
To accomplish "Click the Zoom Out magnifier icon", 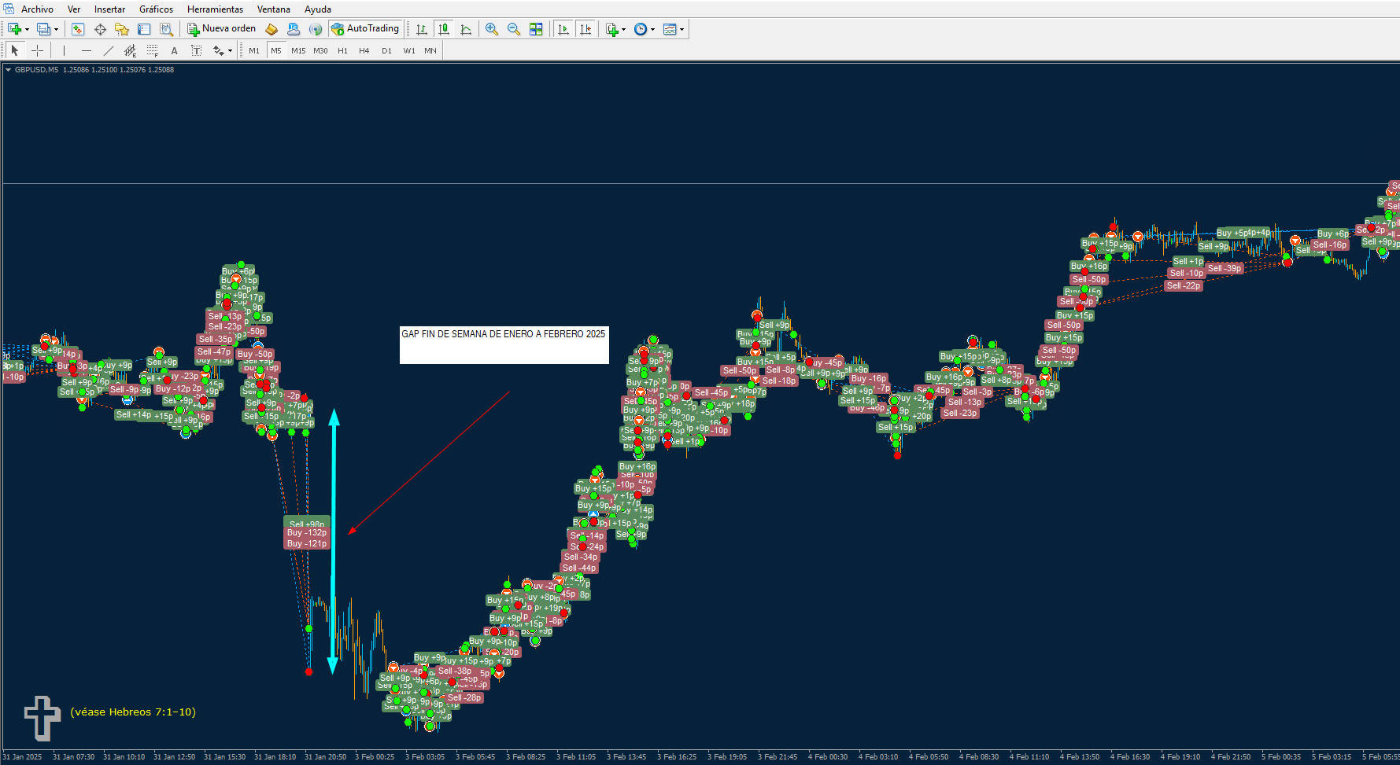I will tap(514, 29).
